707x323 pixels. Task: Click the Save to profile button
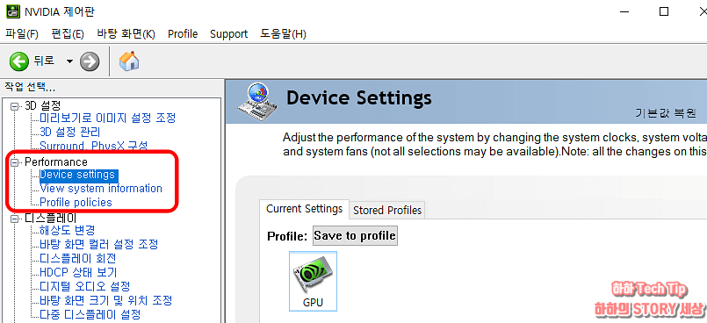355,235
